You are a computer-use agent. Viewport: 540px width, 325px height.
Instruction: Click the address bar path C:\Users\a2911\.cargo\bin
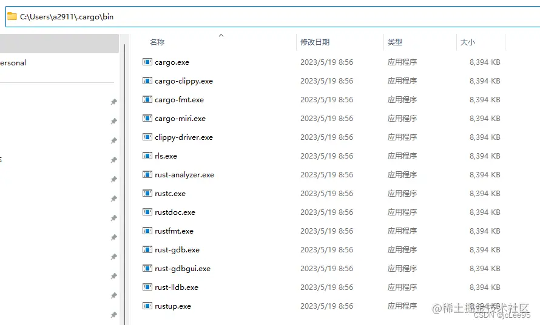click(67, 16)
